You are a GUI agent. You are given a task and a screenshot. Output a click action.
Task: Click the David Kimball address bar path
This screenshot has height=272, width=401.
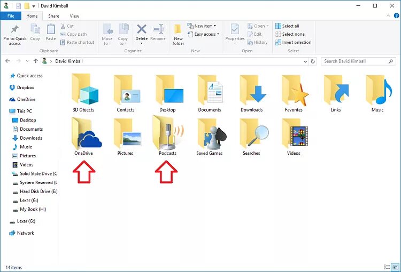tap(69, 61)
